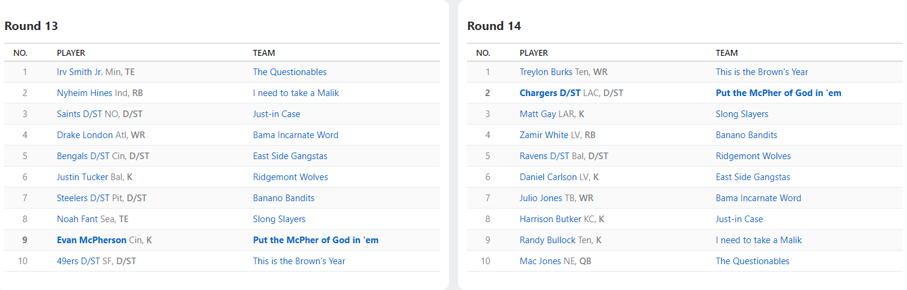The image size is (907, 290).
Task: Click Treylon Burks player link
Action: pos(546,72)
